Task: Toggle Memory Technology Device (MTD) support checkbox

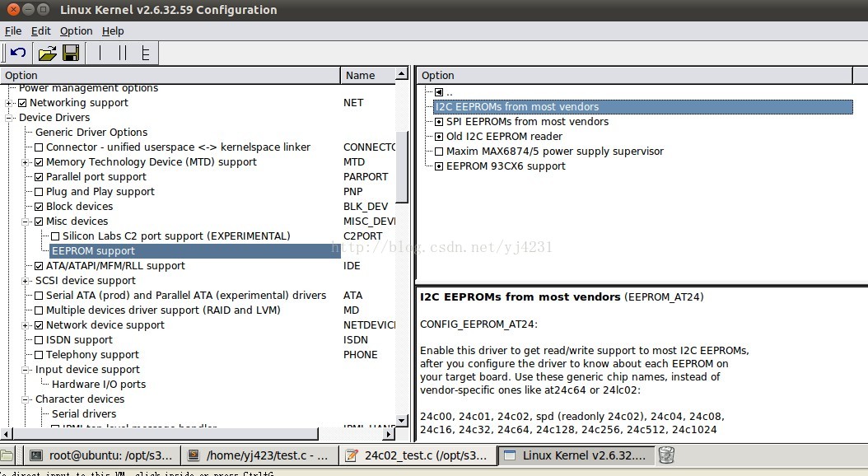Action: tap(39, 162)
